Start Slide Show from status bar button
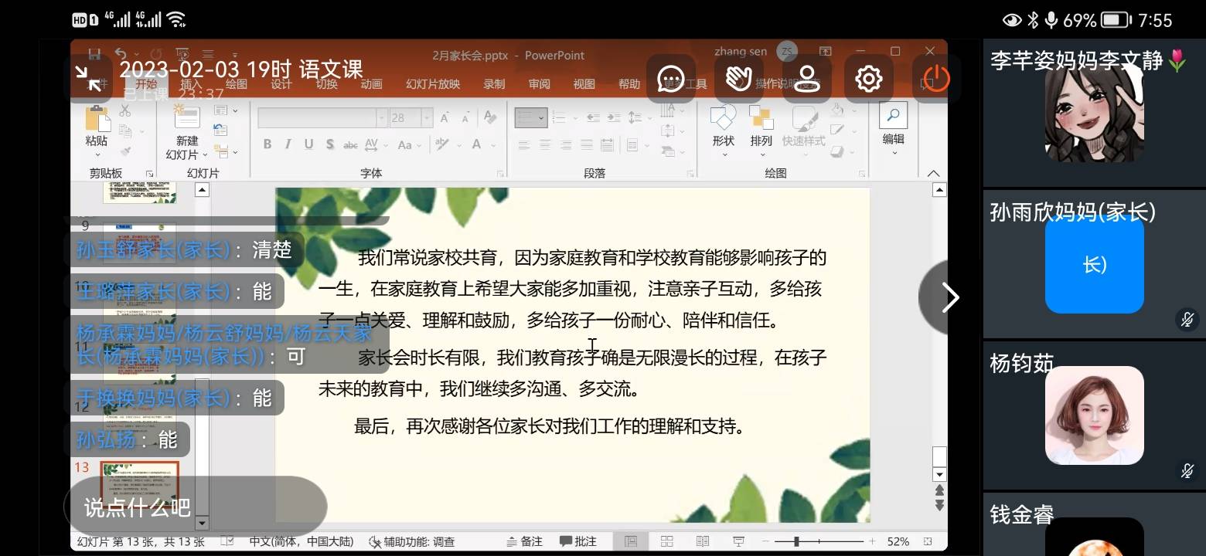This screenshot has width=1206, height=556. tap(738, 541)
